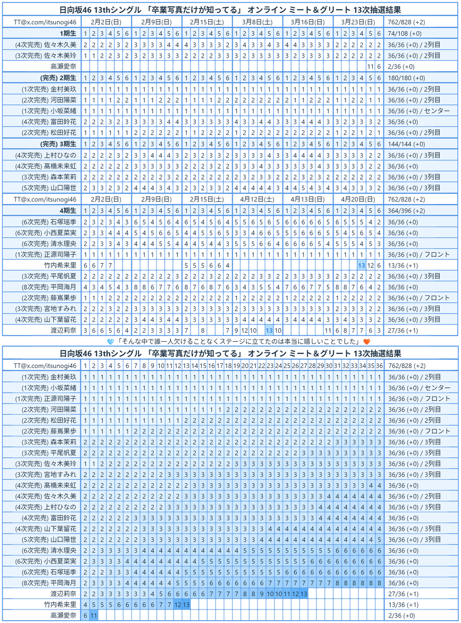Click the (完売) 3期生 group header
Image resolution: width=461 pixels, height=623 pixels.
[58, 144]
